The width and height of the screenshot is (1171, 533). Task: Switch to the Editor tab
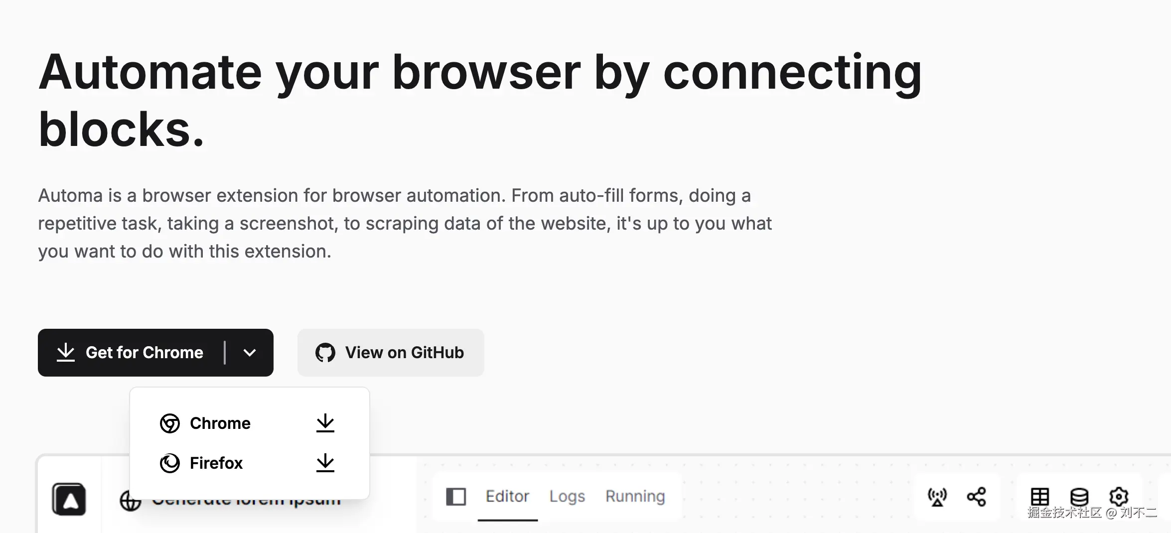point(507,497)
